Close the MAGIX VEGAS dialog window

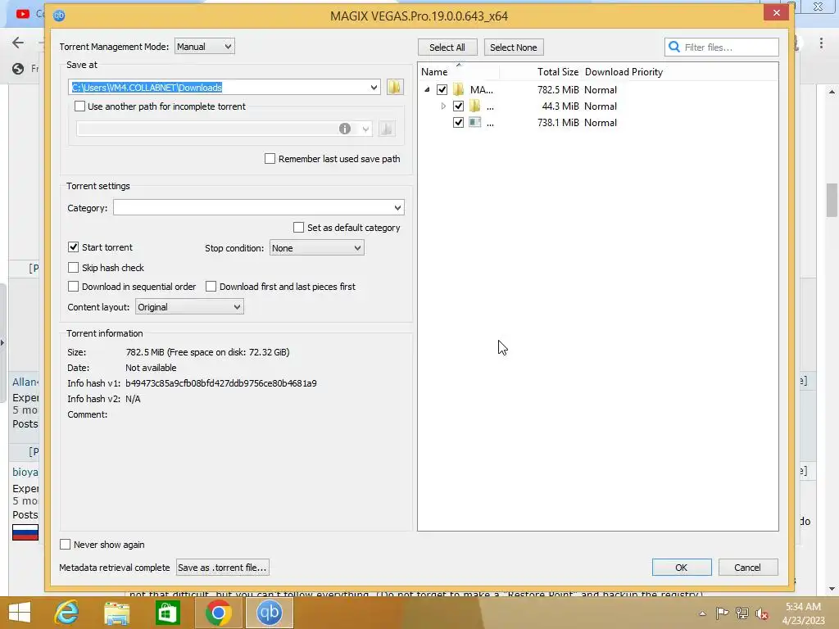click(x=777, y=13)
